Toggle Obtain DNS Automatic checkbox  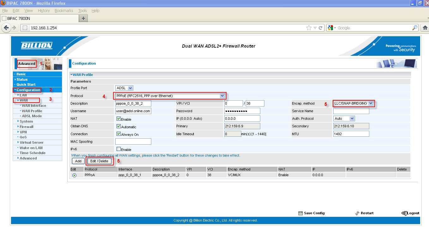pos(118,126)
